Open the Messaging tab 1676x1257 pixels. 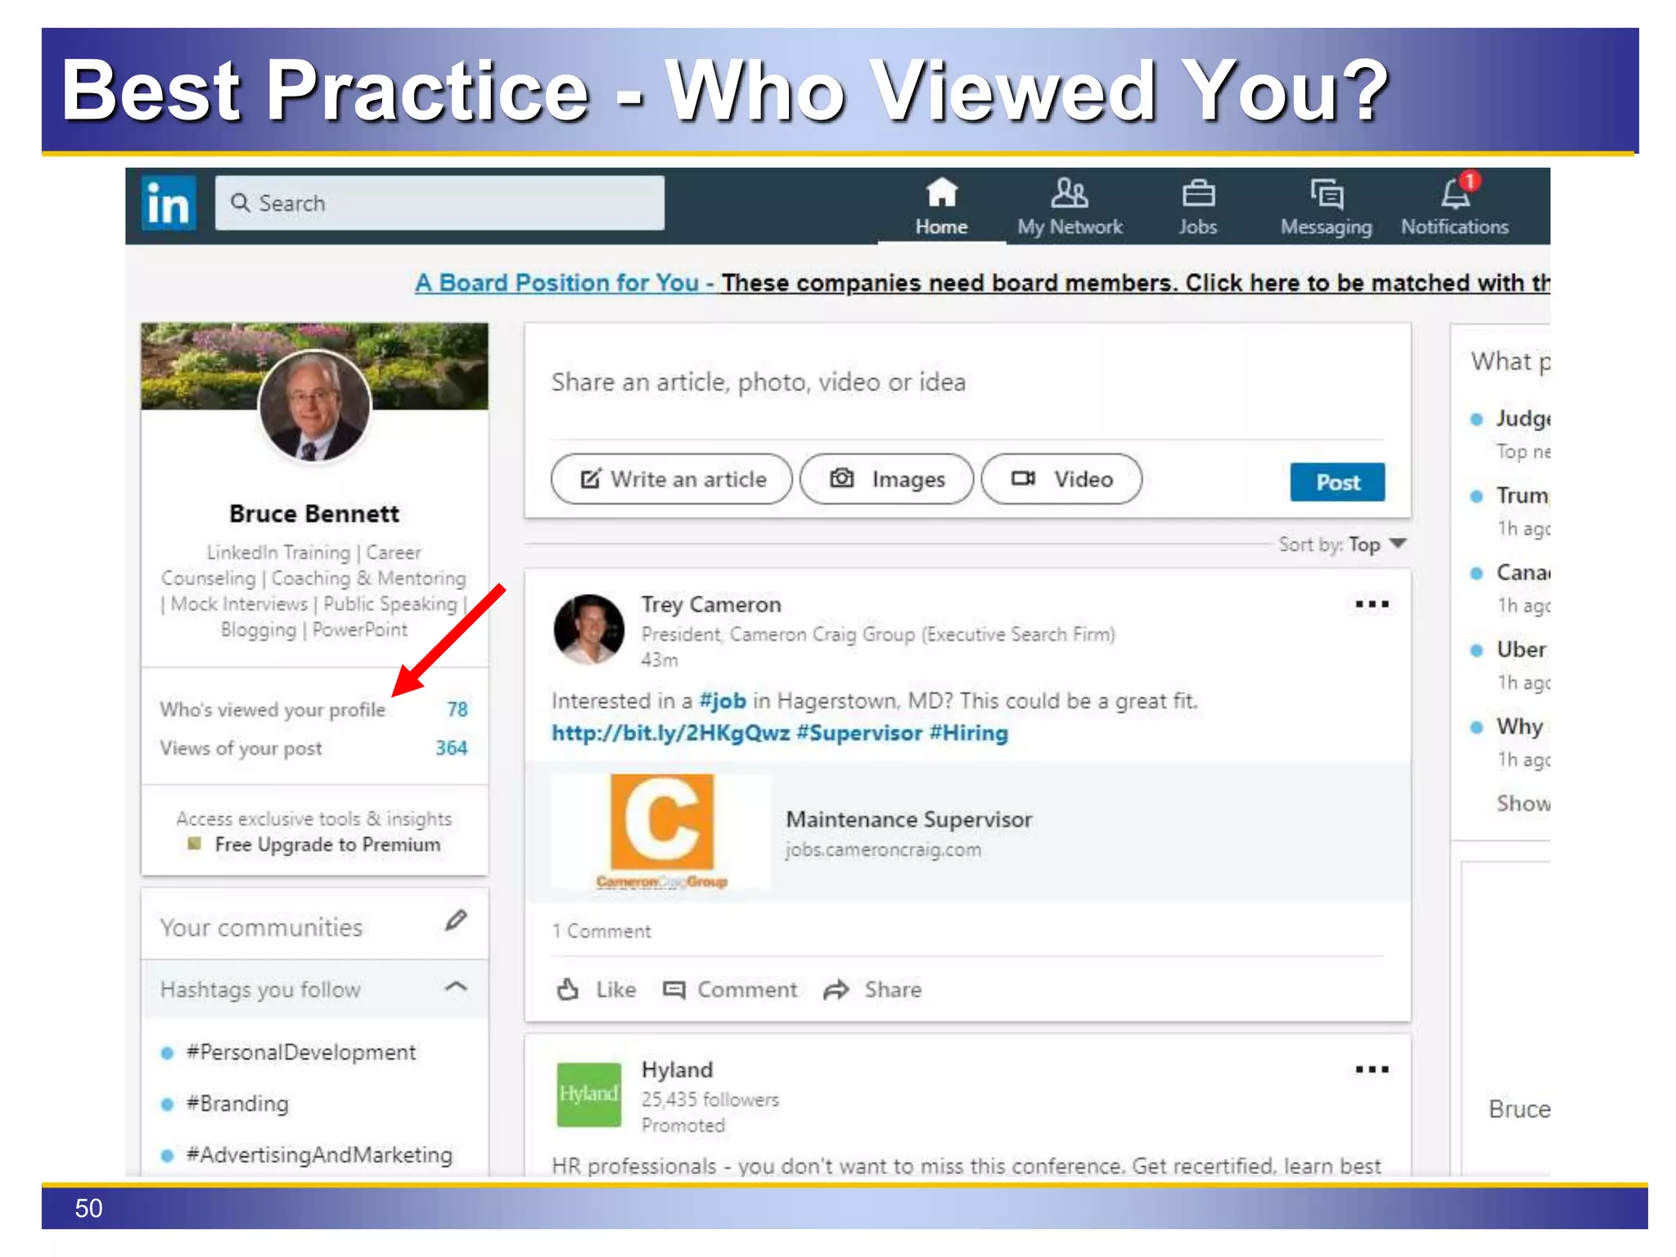point(1326,208)
